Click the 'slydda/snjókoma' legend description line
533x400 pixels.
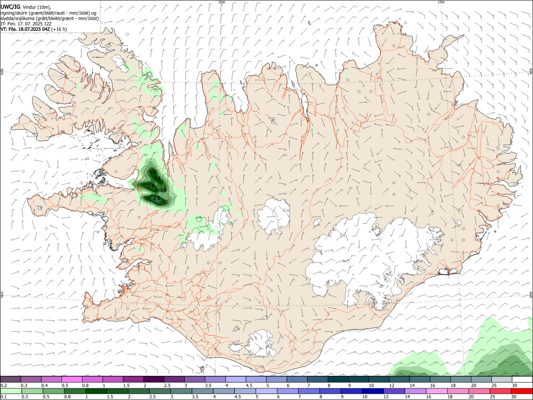50,18
